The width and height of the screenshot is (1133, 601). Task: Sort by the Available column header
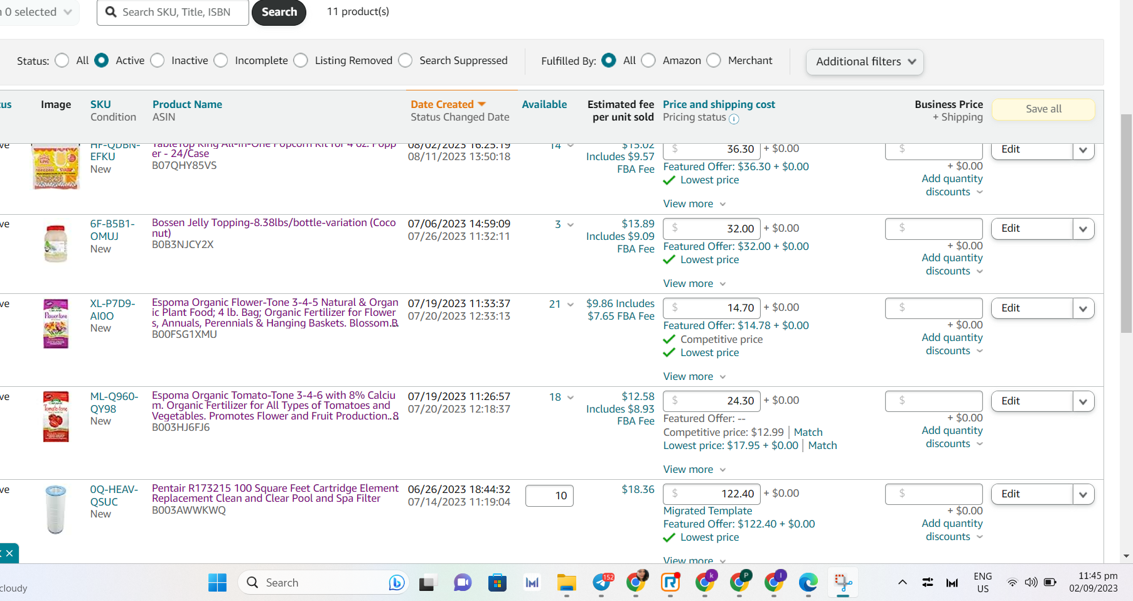click(x=544, y=104)
